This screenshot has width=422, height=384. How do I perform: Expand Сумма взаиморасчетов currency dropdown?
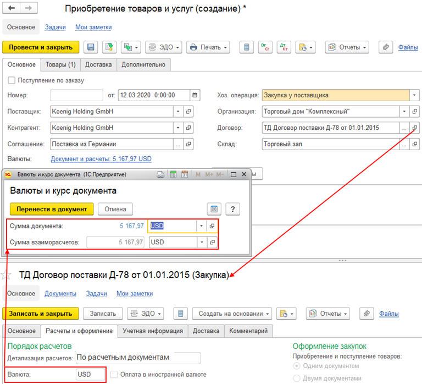202,242
